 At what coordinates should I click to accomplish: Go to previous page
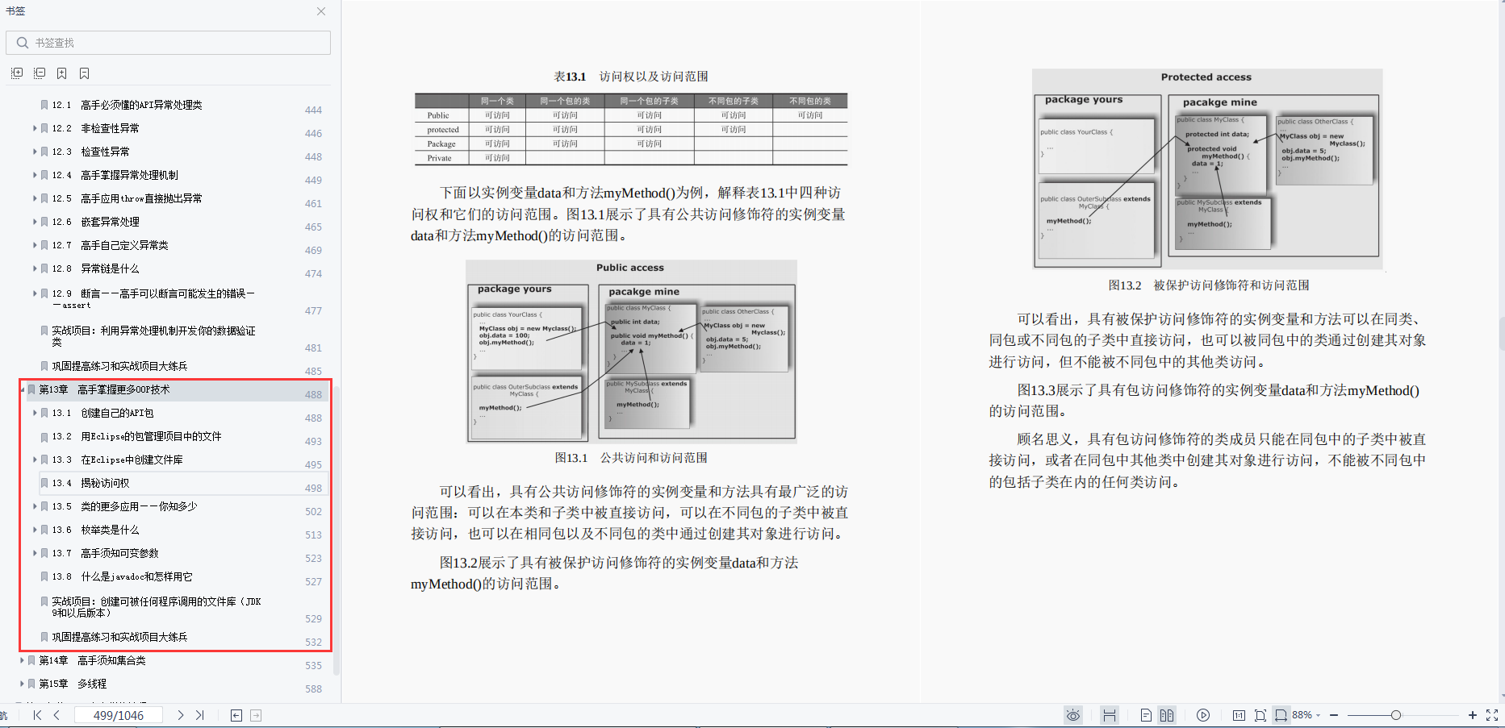56,715
